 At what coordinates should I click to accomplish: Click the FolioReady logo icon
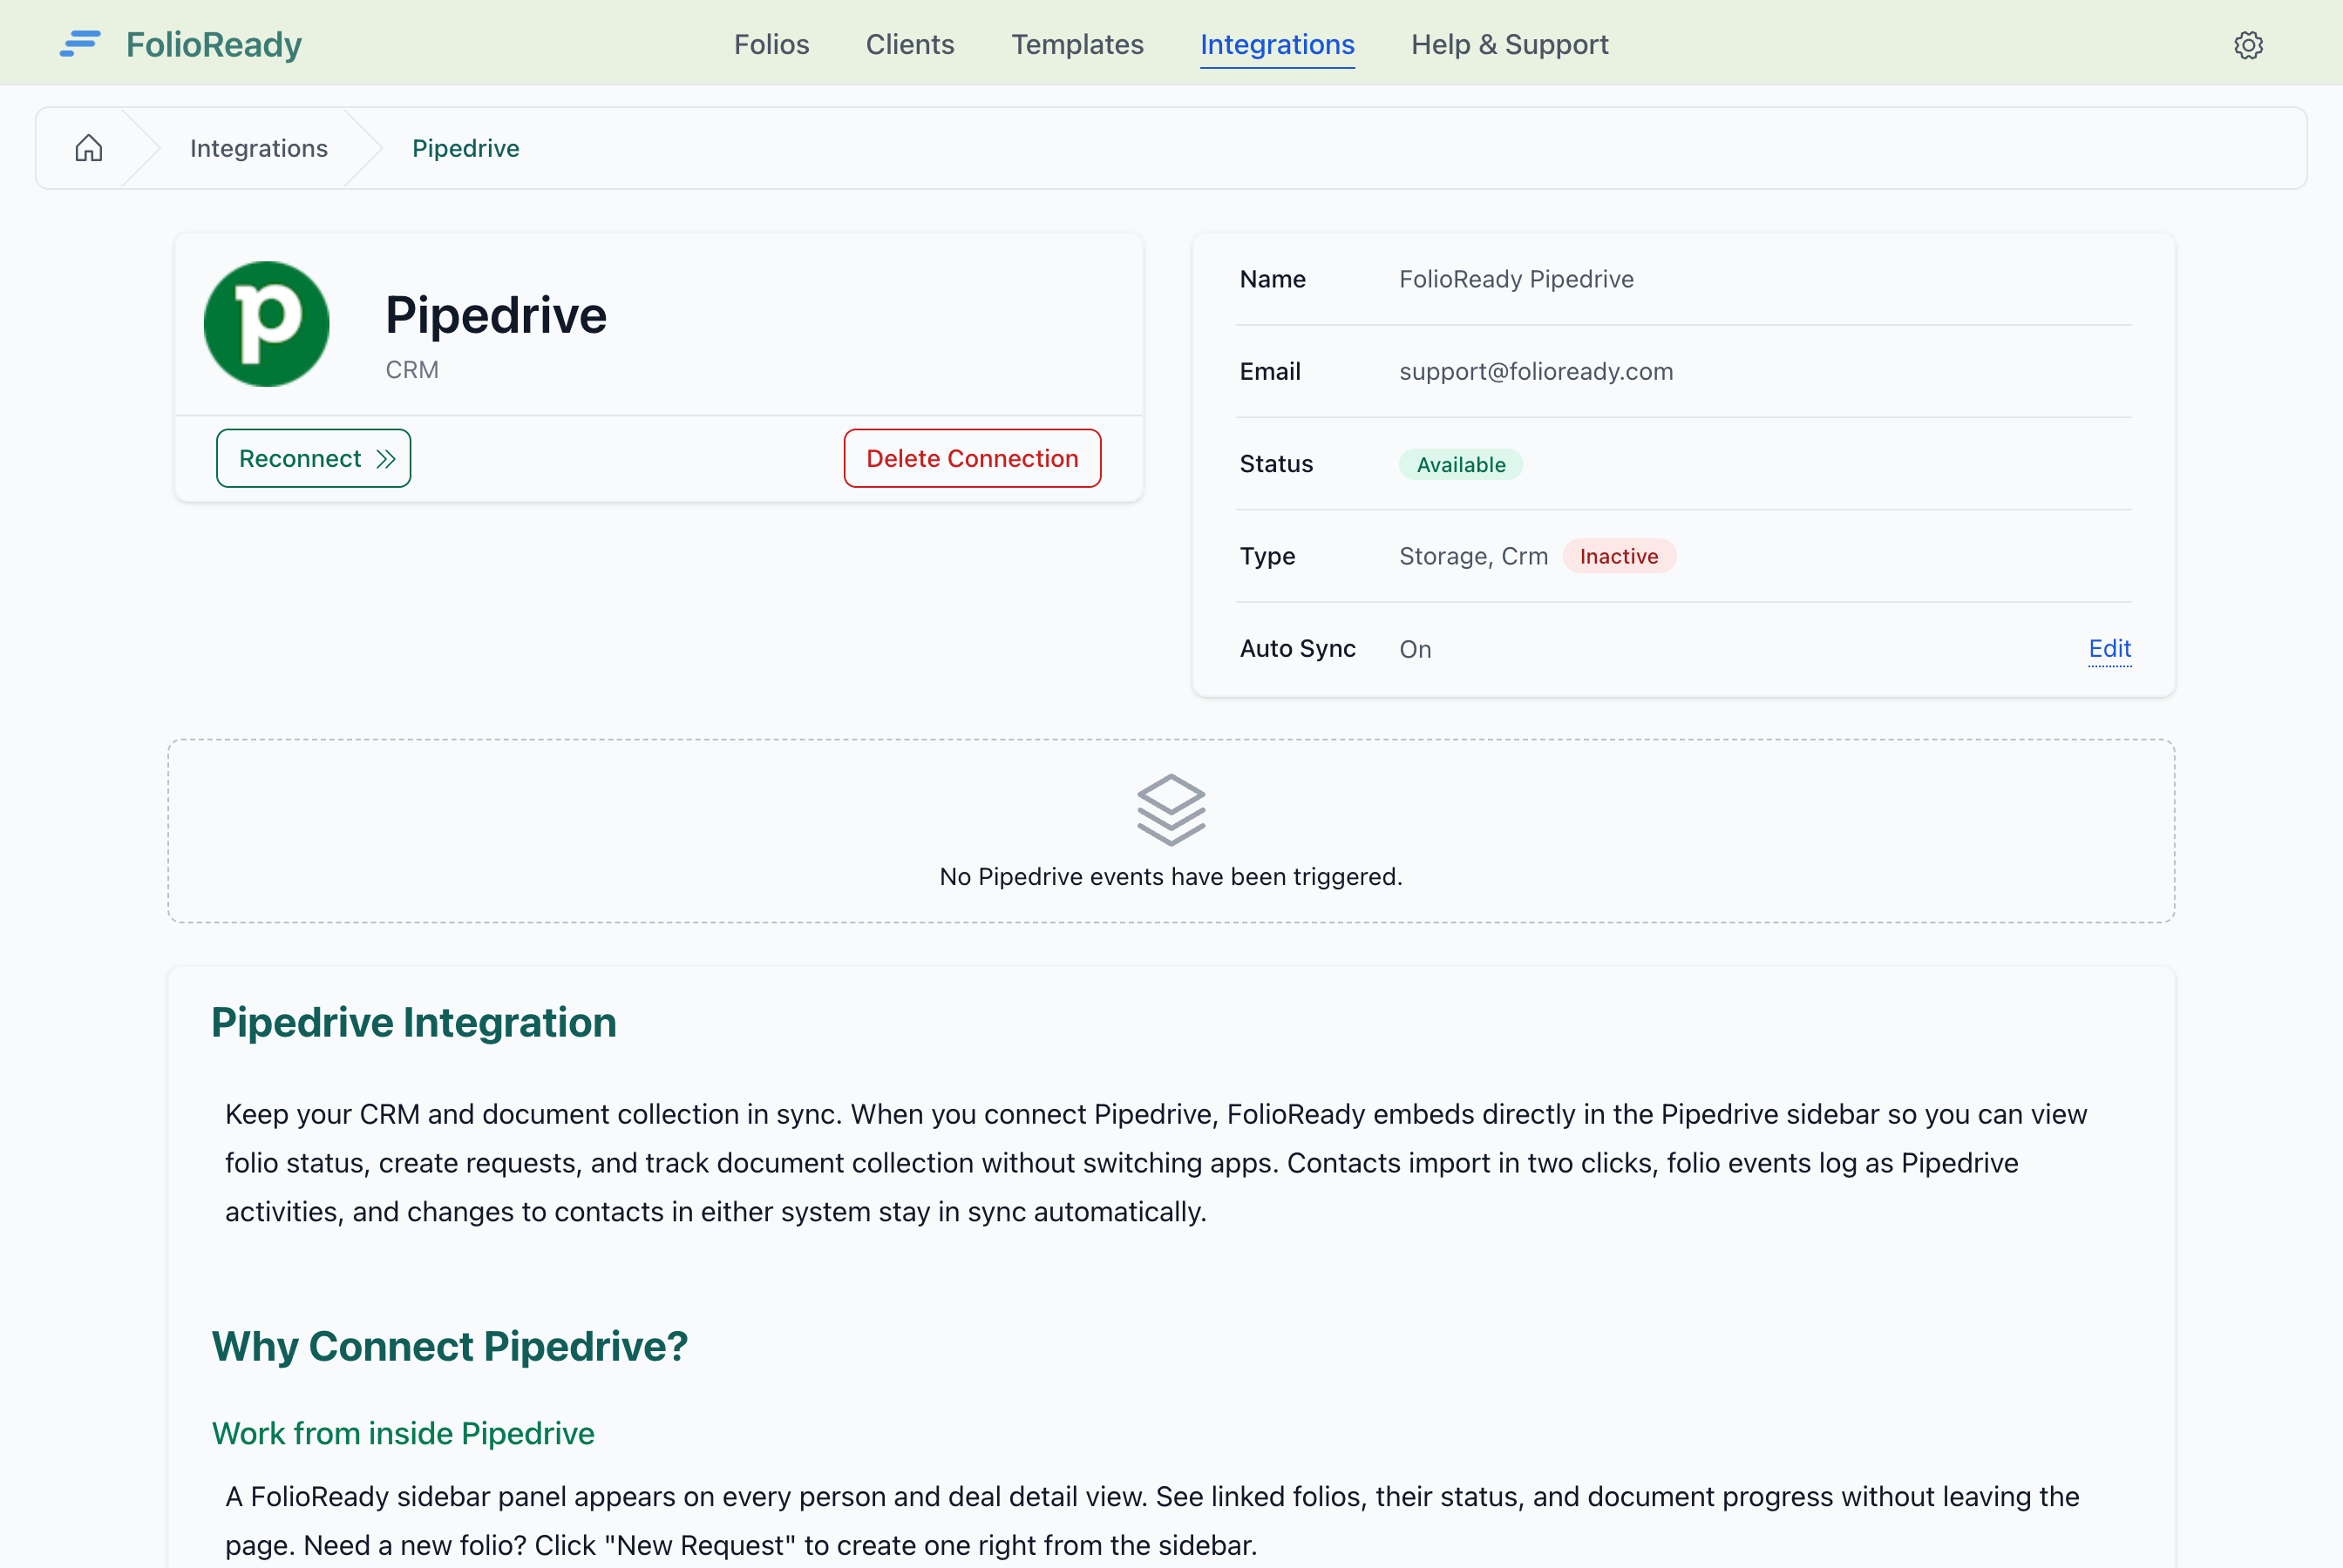coord(80,44)
